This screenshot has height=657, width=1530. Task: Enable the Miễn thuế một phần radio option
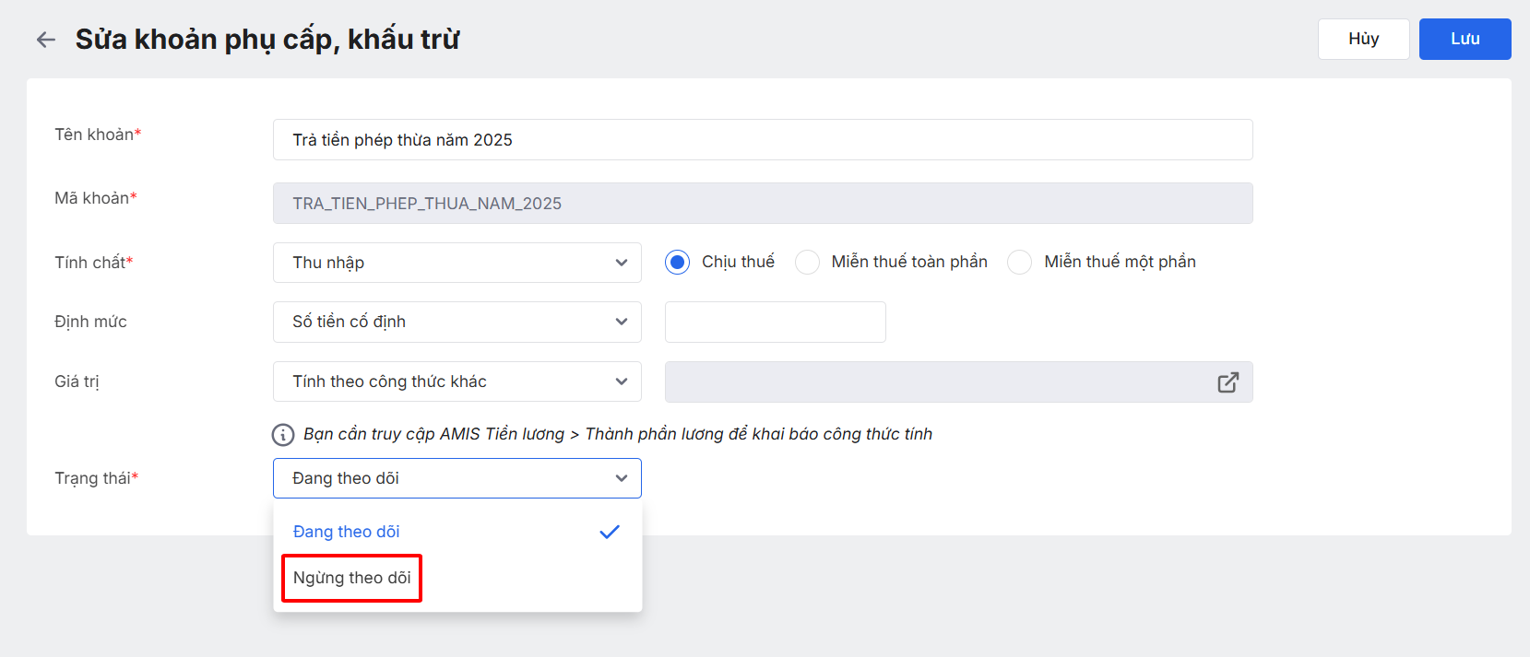(x=1019, y=263)
